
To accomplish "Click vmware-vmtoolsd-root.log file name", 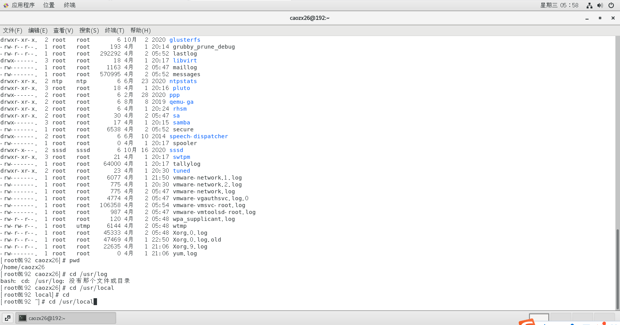I will (x=214, y=212).
